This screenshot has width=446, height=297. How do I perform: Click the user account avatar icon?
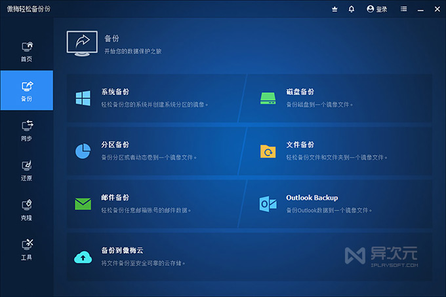point(371,9)
